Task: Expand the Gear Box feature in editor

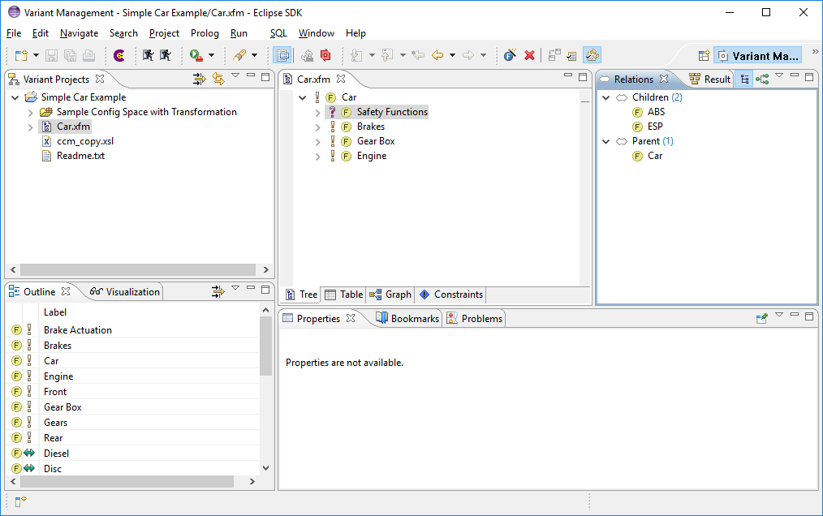Action: point(317,142)
